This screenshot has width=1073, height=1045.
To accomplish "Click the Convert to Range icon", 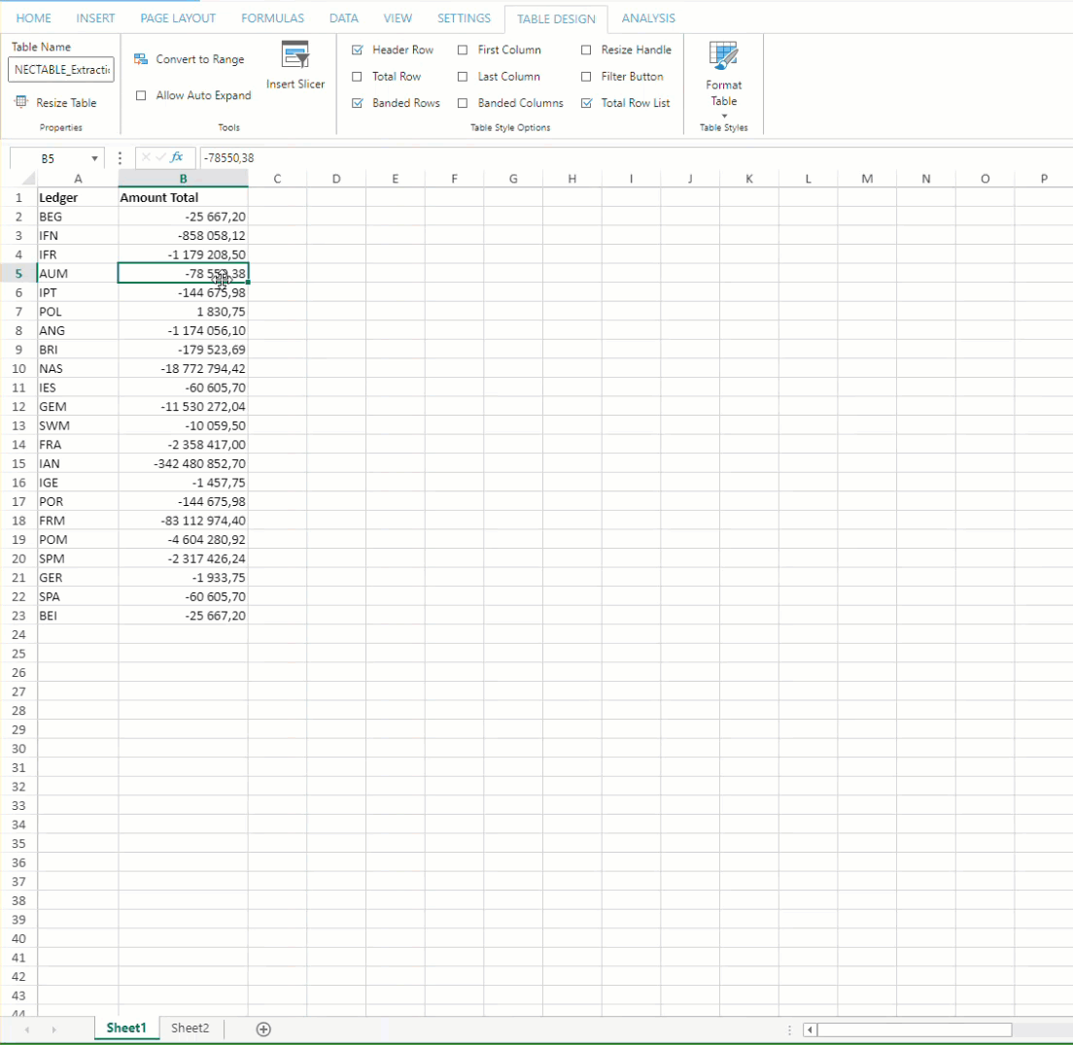I will pyautogui.click(x=141, y=59).
